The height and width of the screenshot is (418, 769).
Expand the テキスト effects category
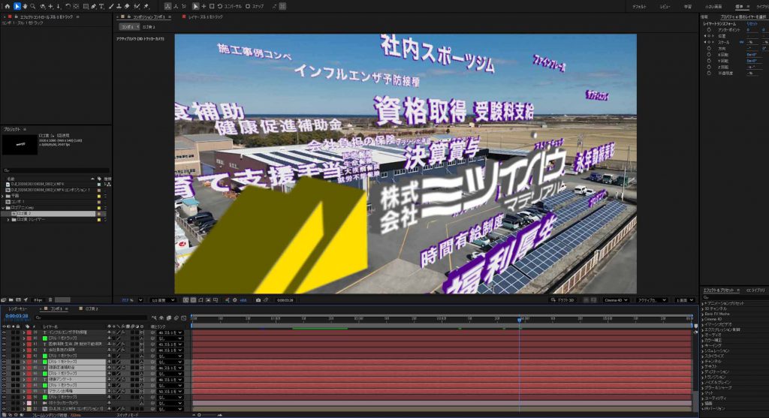pyautogui.click(x=703, y=366)
